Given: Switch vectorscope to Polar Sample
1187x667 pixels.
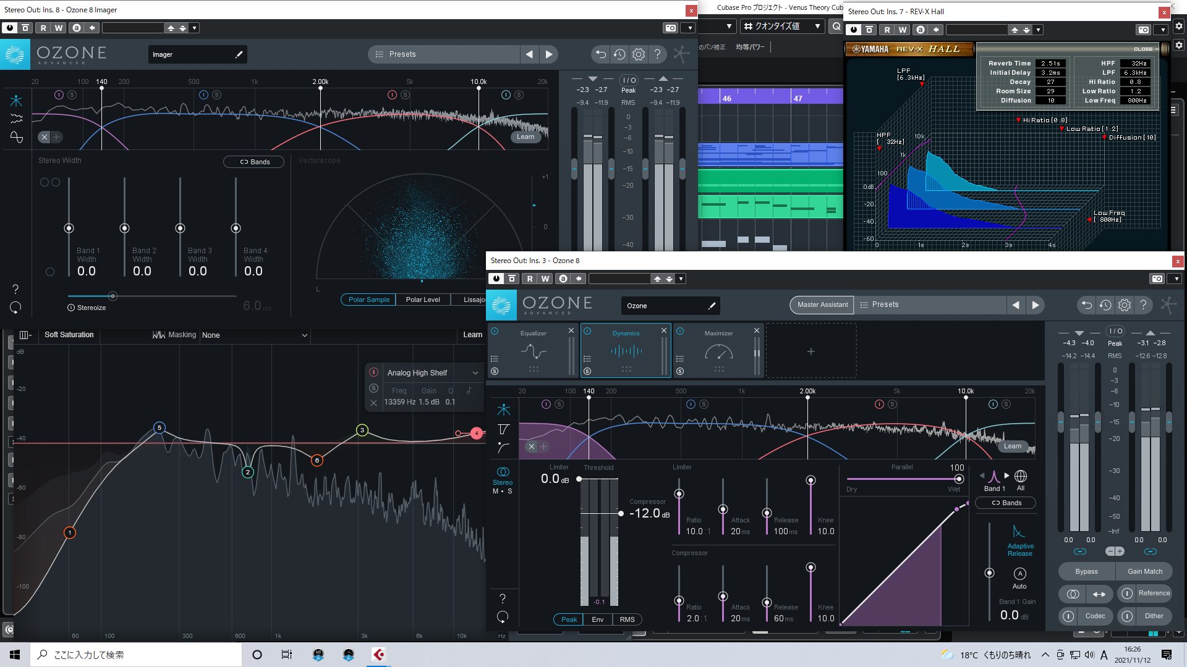Looking at the screenshot, I should tap(368, 300).
